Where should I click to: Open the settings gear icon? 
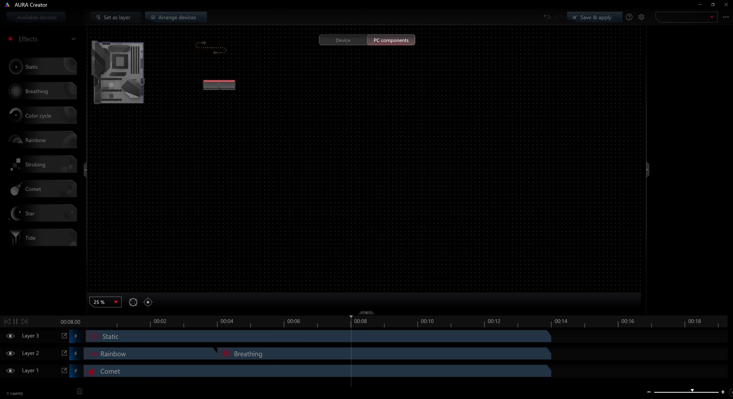tap(641, 17)
